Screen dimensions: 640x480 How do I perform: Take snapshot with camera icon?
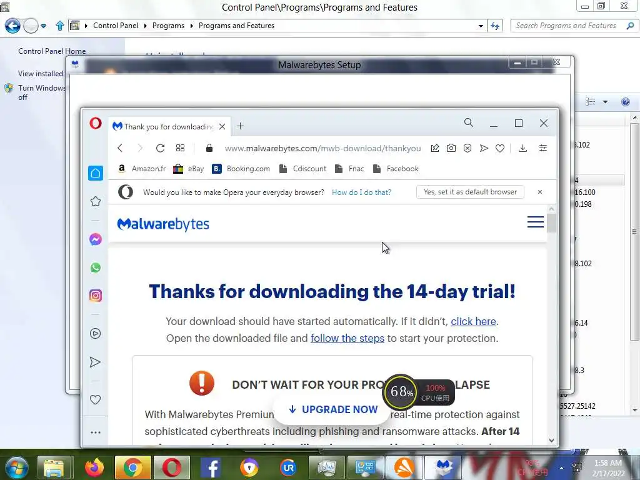point(451,148)
